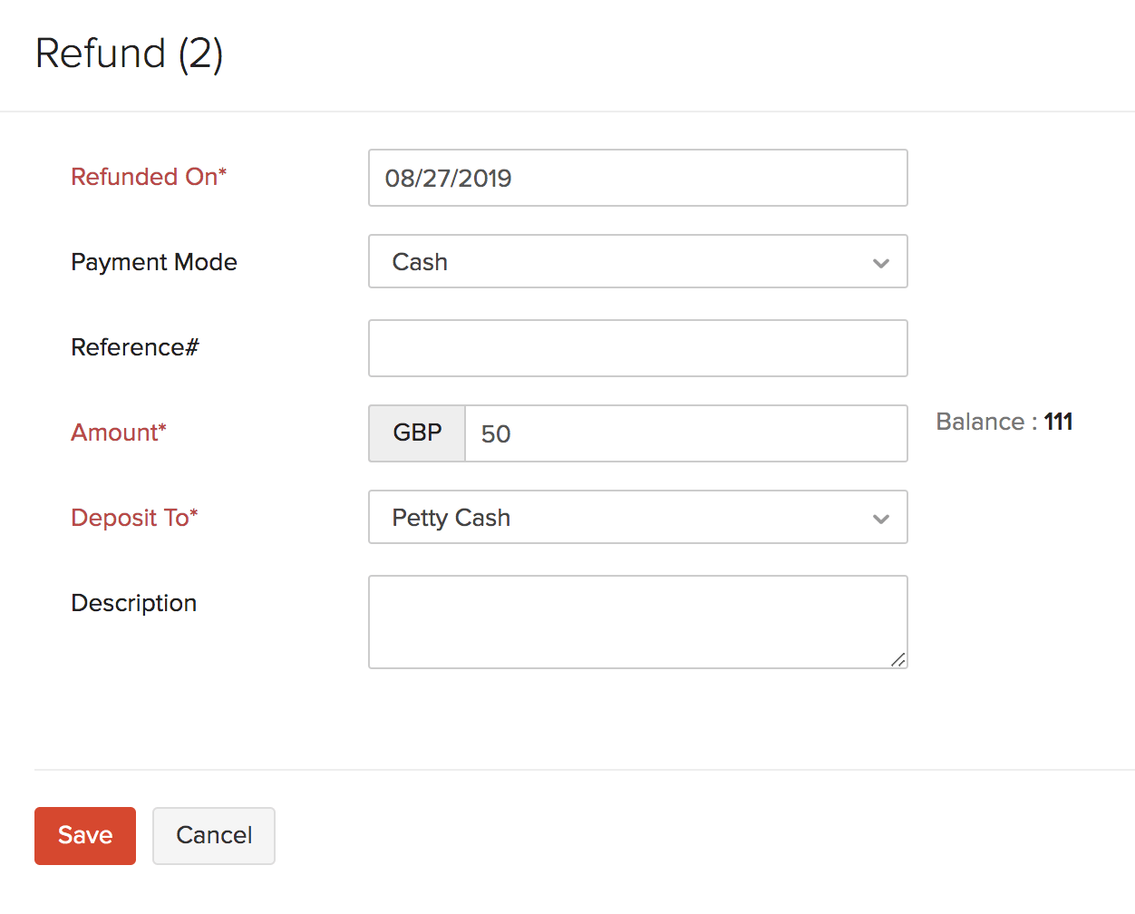
Task: Save the refund
Action: pyautogui.click(x=84, y=835)
